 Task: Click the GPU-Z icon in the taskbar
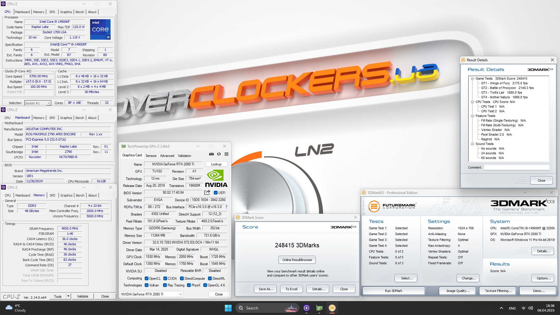319,308
